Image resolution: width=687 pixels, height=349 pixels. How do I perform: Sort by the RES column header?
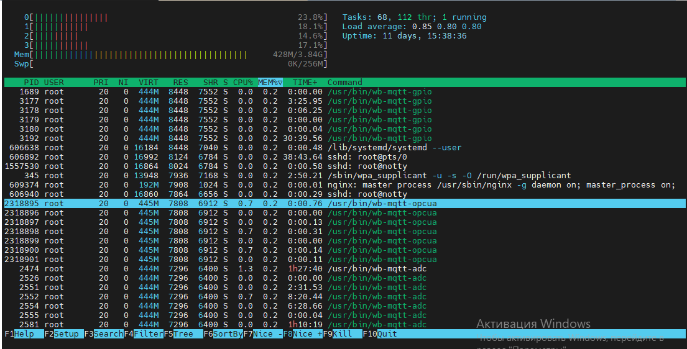click(180, 83)
